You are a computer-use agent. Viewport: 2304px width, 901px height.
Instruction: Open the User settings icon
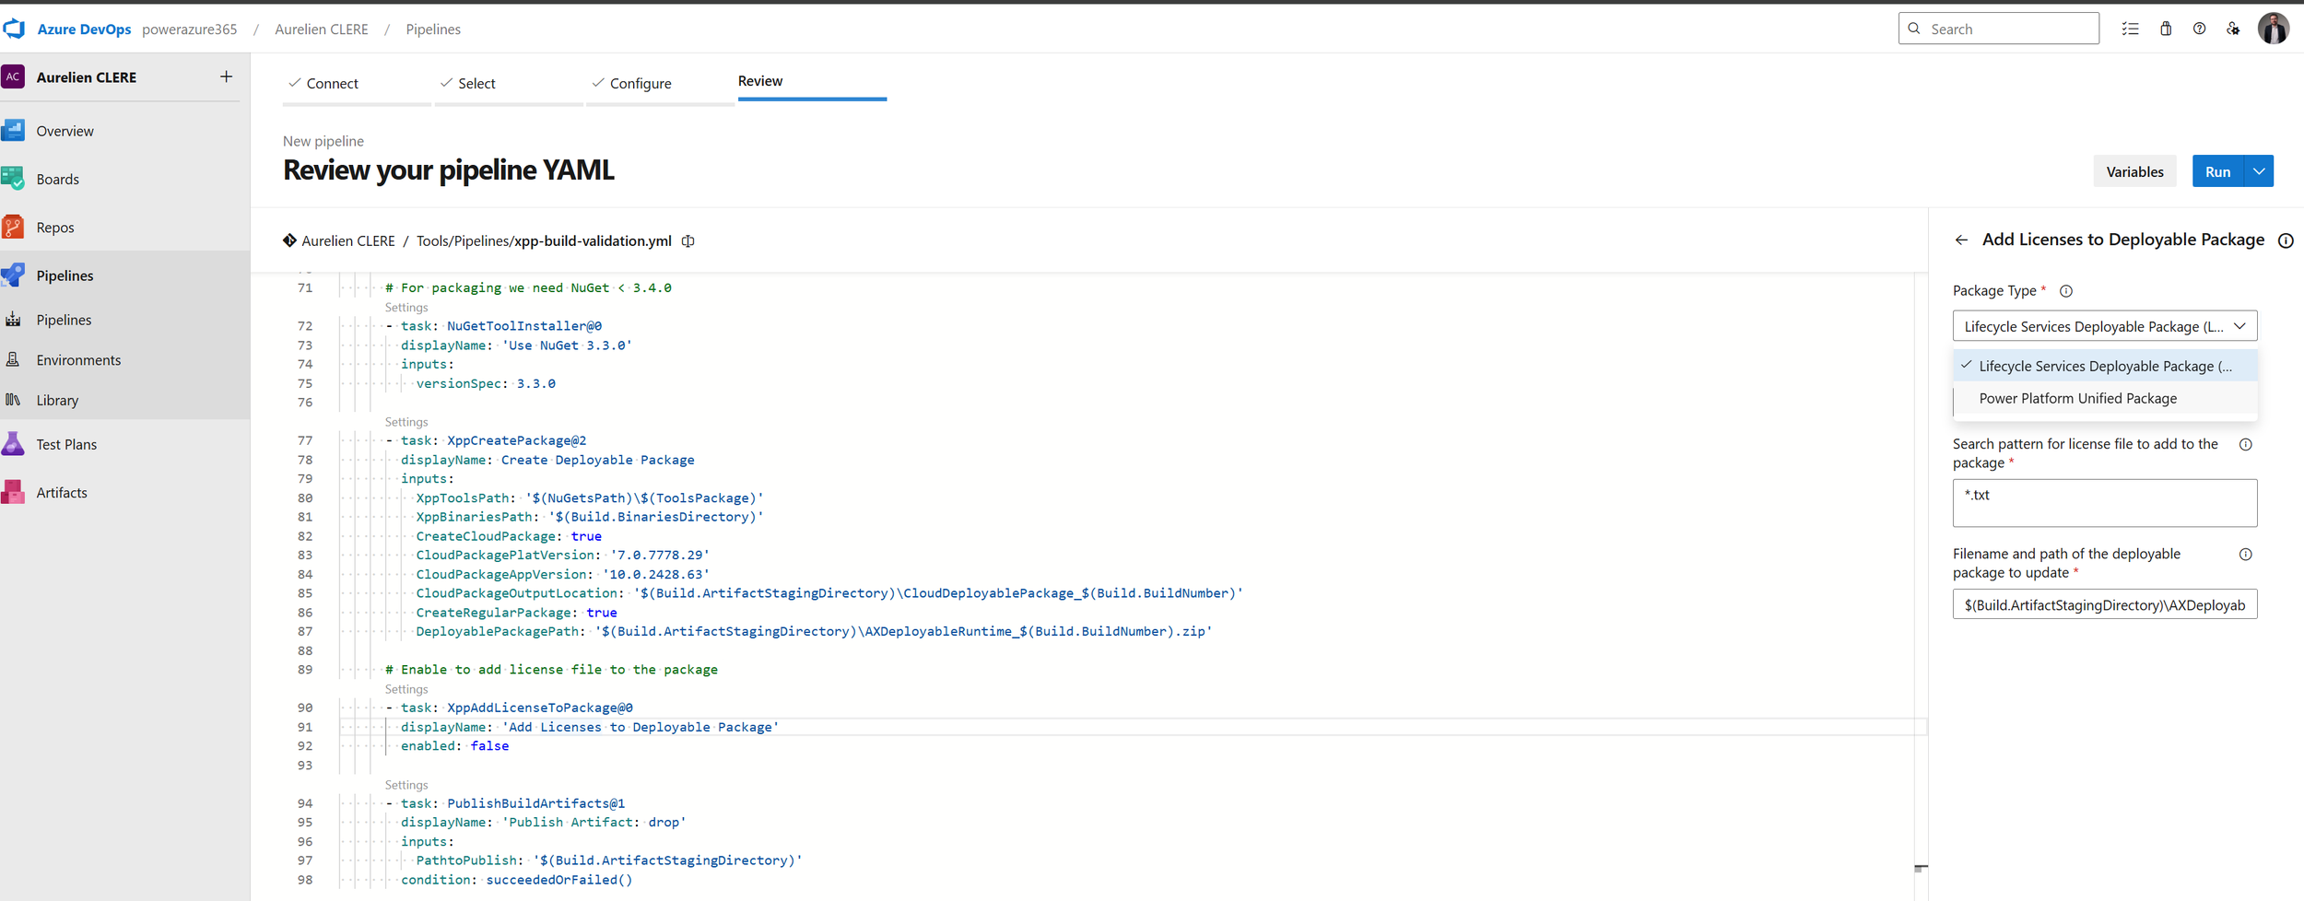tap(2233, 29)
